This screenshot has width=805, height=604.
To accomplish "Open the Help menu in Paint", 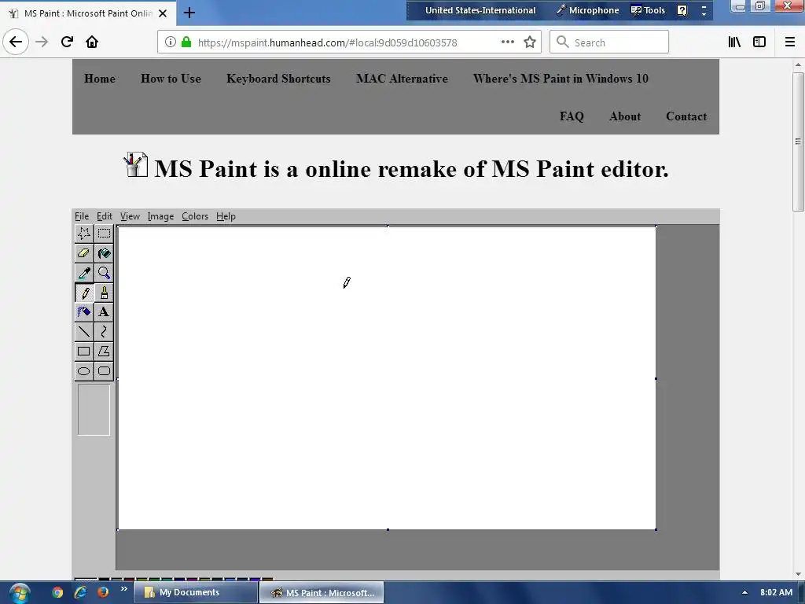I will pyautogui.click(x=226, y=216).
